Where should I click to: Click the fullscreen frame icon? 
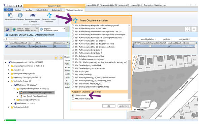click(187, 29)
